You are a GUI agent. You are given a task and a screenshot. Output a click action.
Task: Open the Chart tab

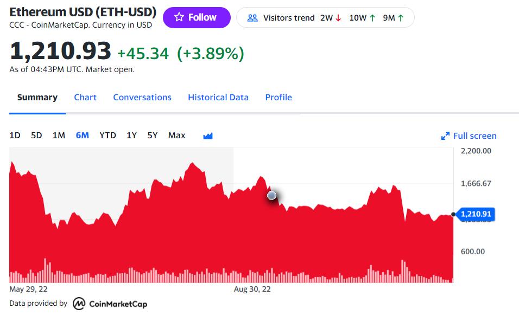[x=85, y=98]
